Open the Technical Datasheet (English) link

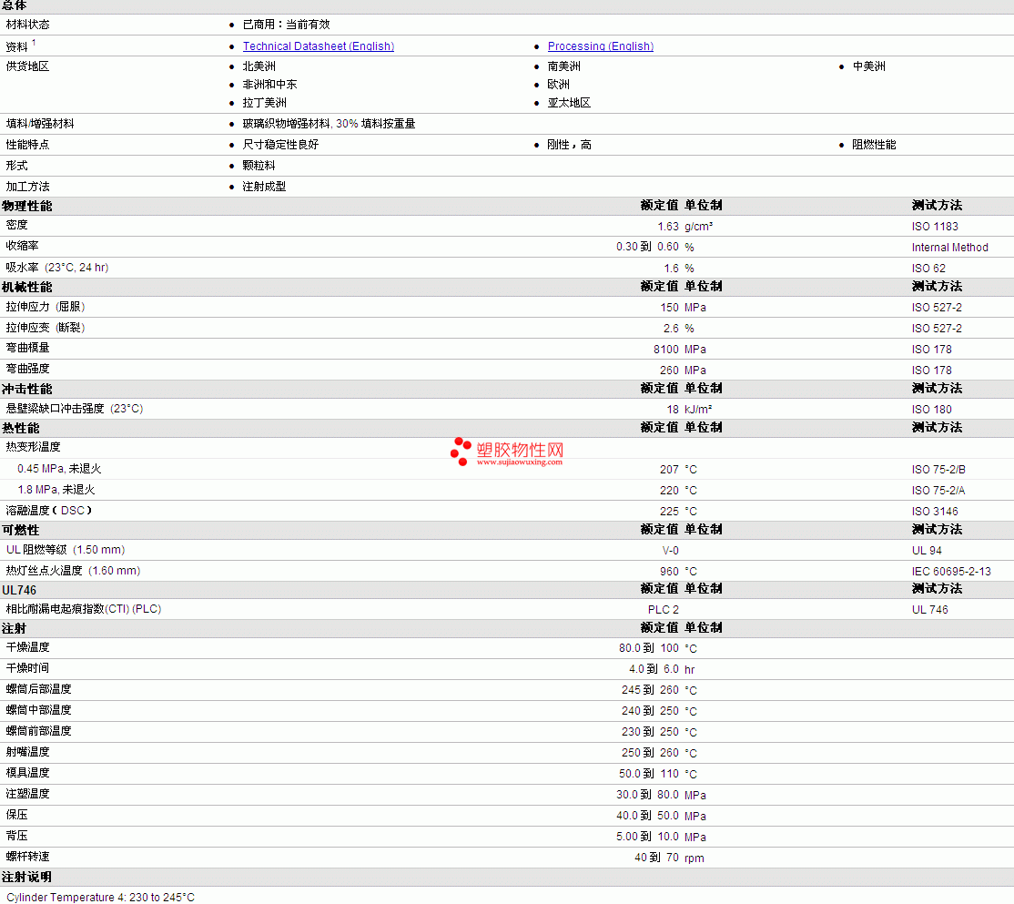pyautogui.click(x=319, y=46)
